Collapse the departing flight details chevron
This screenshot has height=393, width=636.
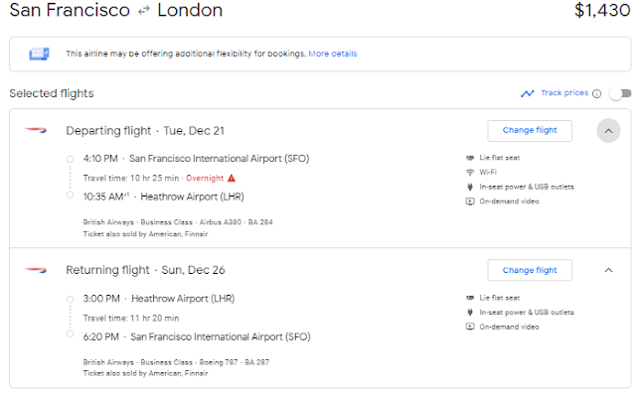pyautogui.click(x=608, y=131)
